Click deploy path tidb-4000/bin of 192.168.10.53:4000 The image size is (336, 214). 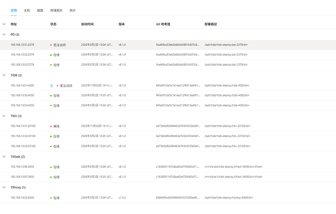[227, 105]
